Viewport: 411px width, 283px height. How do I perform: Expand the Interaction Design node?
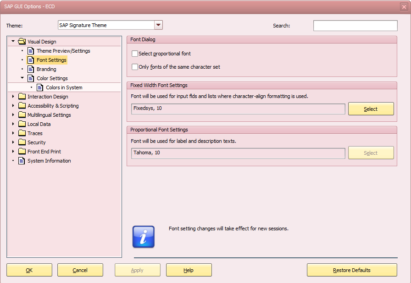pos(13,97)
